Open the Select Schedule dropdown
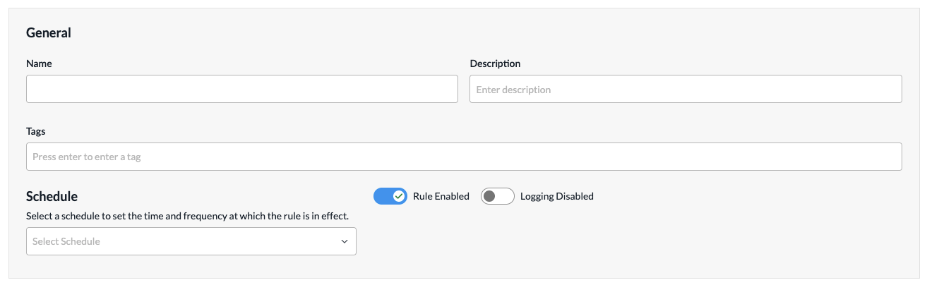Screen dimensions: 927x285 coord(191,241)
